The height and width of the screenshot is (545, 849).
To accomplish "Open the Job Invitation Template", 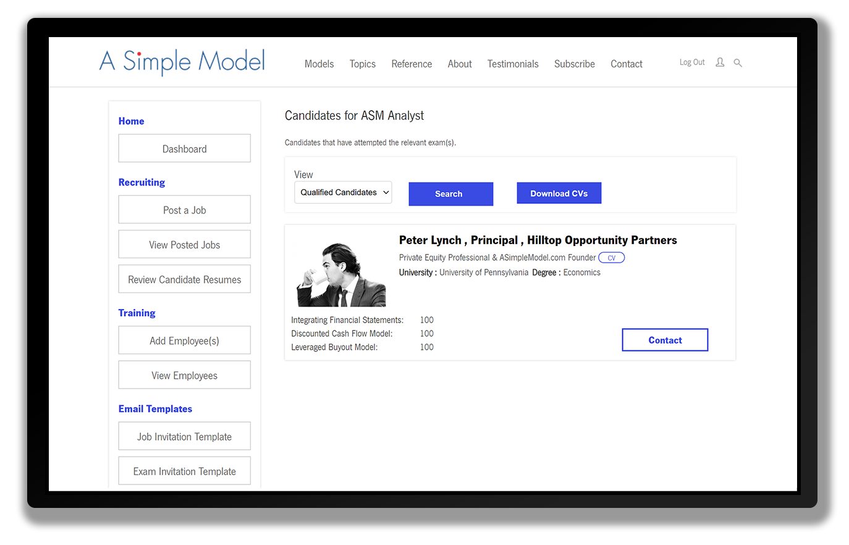I will pyautogui.click(x=184, y=436).
